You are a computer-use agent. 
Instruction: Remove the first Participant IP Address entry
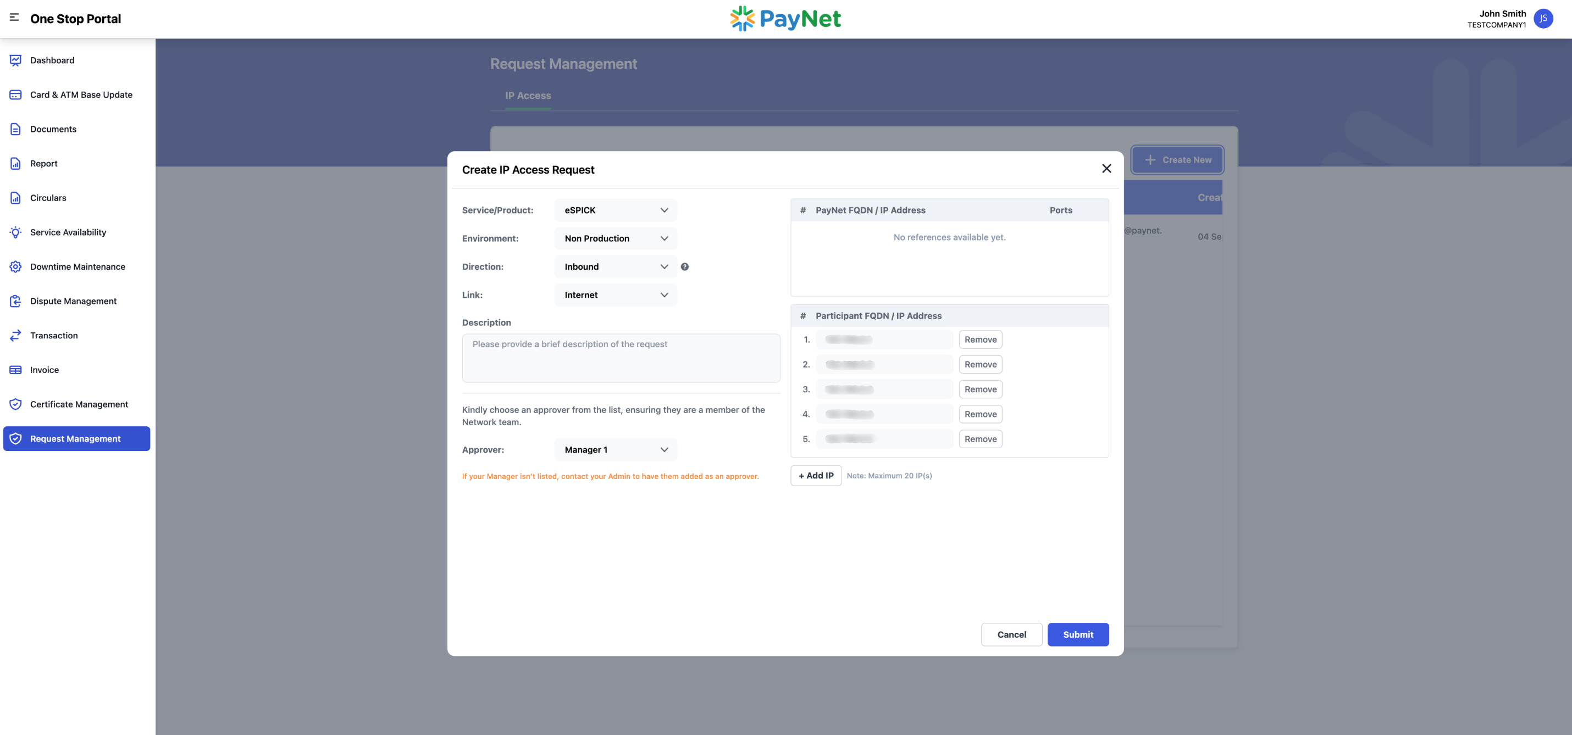980,339
